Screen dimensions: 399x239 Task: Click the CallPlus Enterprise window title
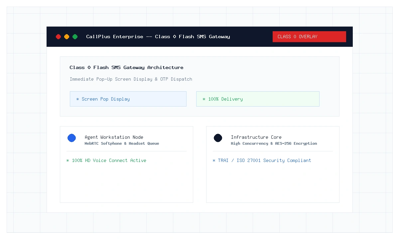[158, 37]
